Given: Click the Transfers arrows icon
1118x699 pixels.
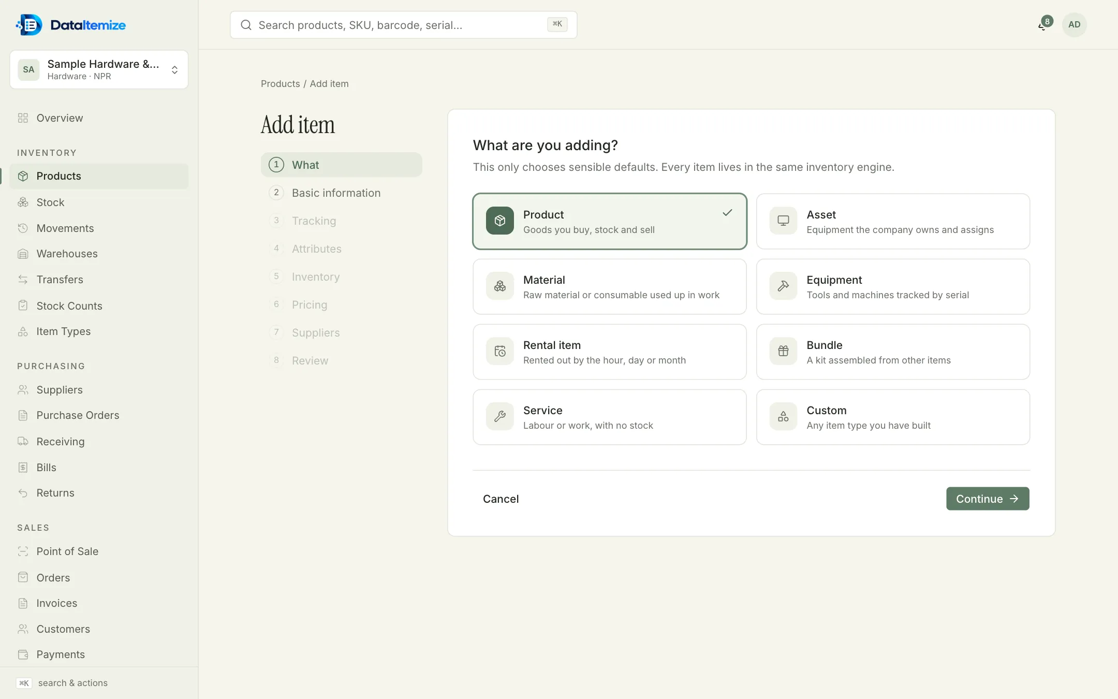Looking at the screenshot, I should point(23,280).
